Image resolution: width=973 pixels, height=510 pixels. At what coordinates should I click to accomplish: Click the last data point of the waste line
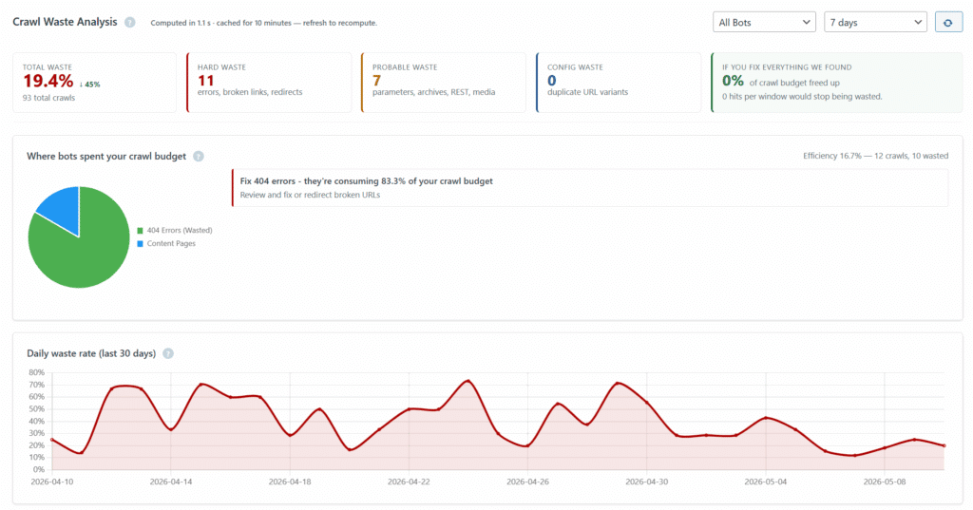point(944,445)
